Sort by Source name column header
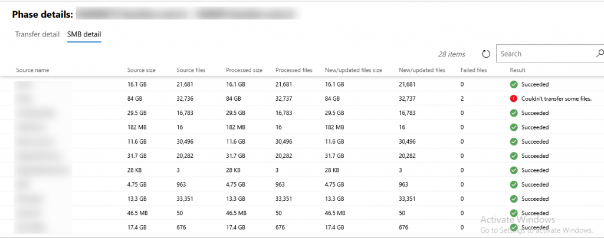This screenshot has height=238, width=604. [33, 70]
